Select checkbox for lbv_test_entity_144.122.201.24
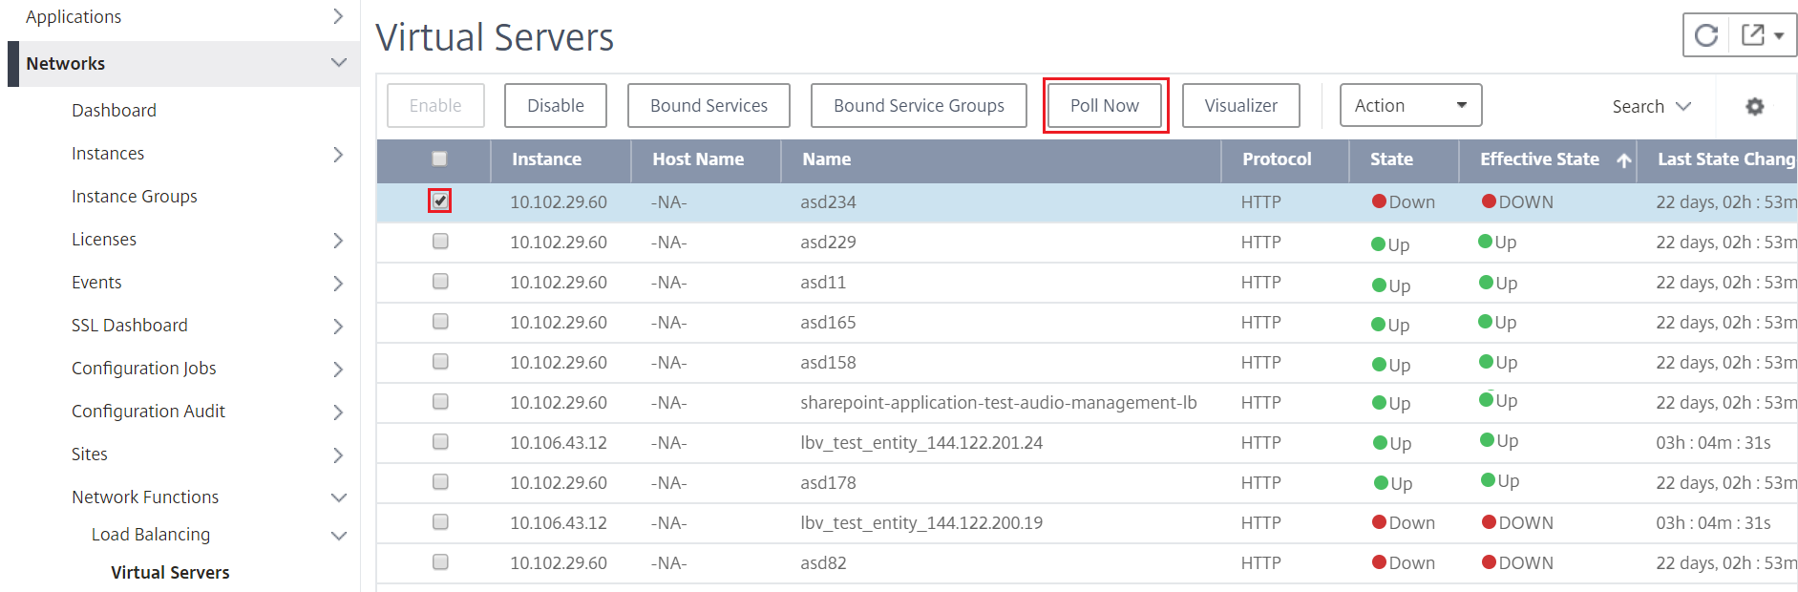The image size is (1798, 592). coord(440,441)
